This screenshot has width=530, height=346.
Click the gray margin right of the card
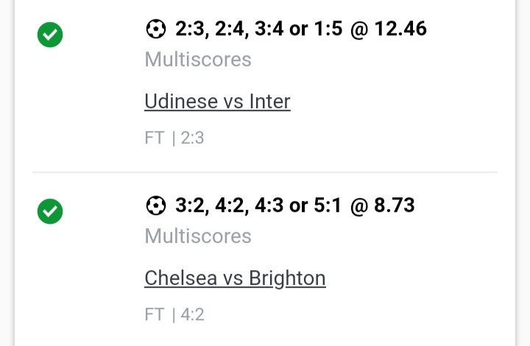point(523,173)
